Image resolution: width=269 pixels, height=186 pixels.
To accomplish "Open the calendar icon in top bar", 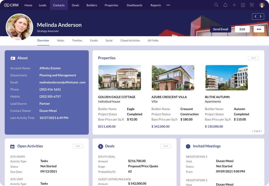I will (243, 5).
